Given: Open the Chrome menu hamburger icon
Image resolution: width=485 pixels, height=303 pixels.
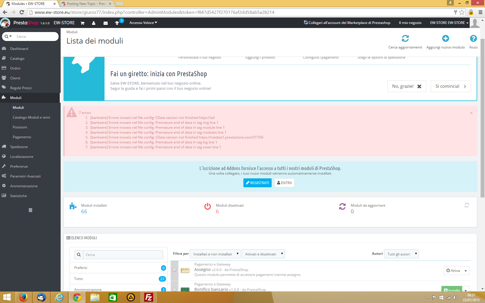Looking at the screenshot, I should (480, 12).
